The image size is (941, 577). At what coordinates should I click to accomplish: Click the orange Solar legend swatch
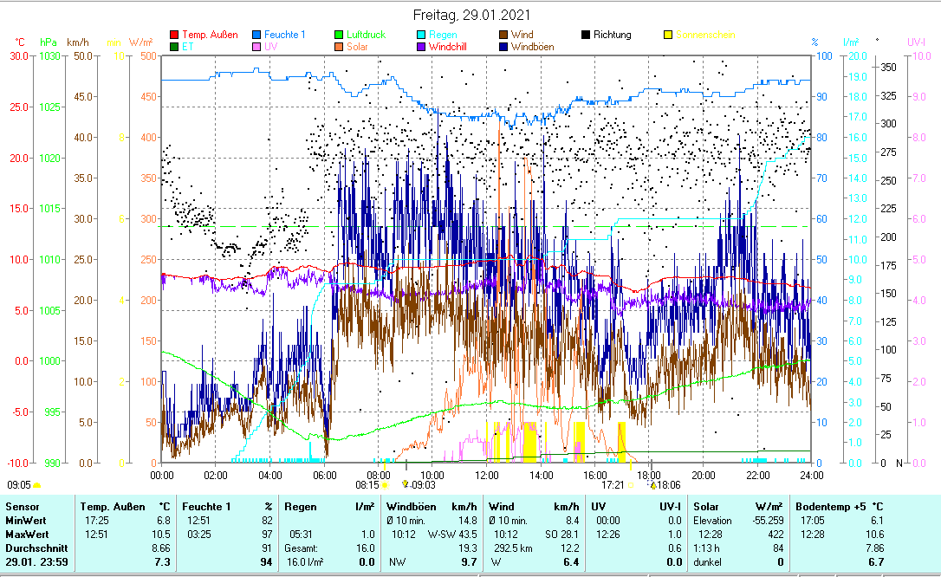pos(340,47)
